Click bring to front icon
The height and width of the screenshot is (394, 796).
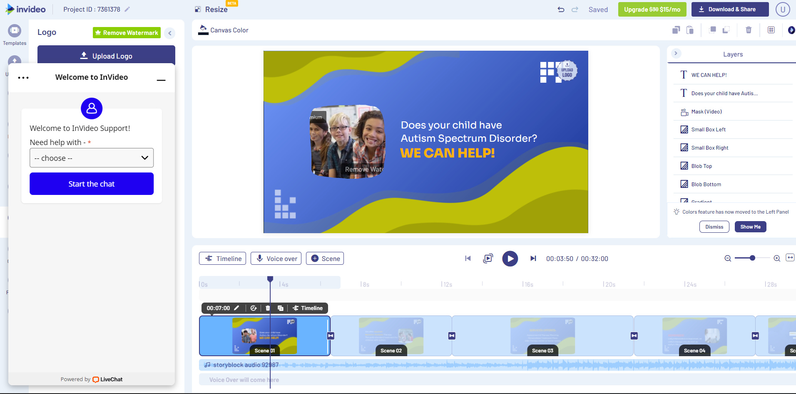pos(713,30)
